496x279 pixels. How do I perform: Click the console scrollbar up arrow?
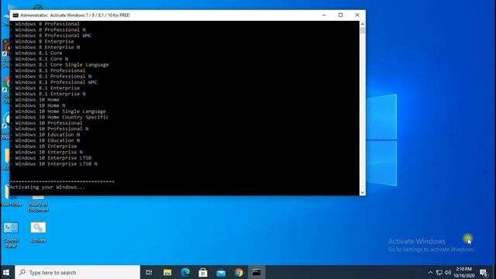tap(363, 24)
